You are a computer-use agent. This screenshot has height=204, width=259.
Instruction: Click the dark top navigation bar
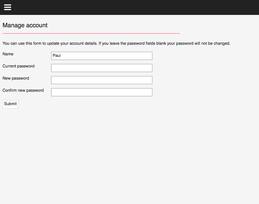pos(130,7)
